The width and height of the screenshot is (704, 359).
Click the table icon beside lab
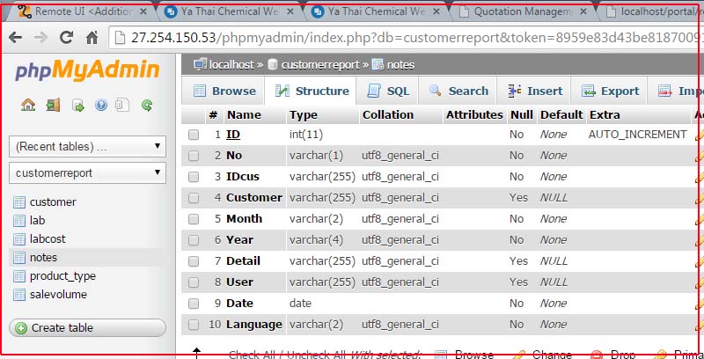[x=19, y=221]
